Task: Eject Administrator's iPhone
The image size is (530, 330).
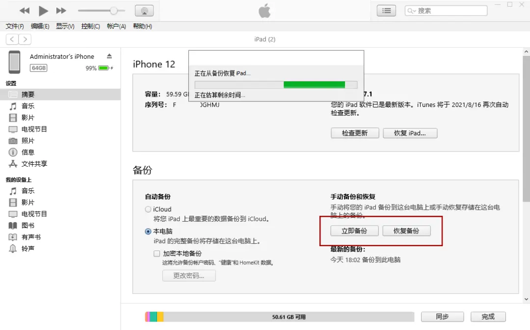Action: tap(109, 56)
